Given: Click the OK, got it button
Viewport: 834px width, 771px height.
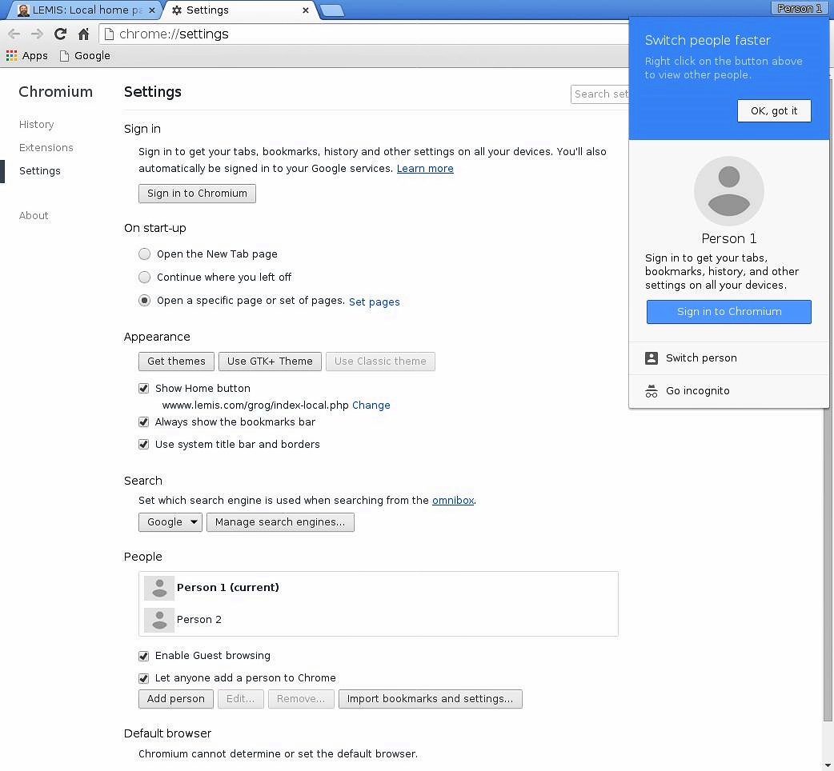Looking at the screenshot, I should [x=773, y=111].
